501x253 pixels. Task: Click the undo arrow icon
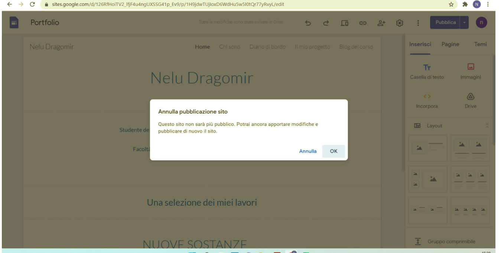pos(308,23)
